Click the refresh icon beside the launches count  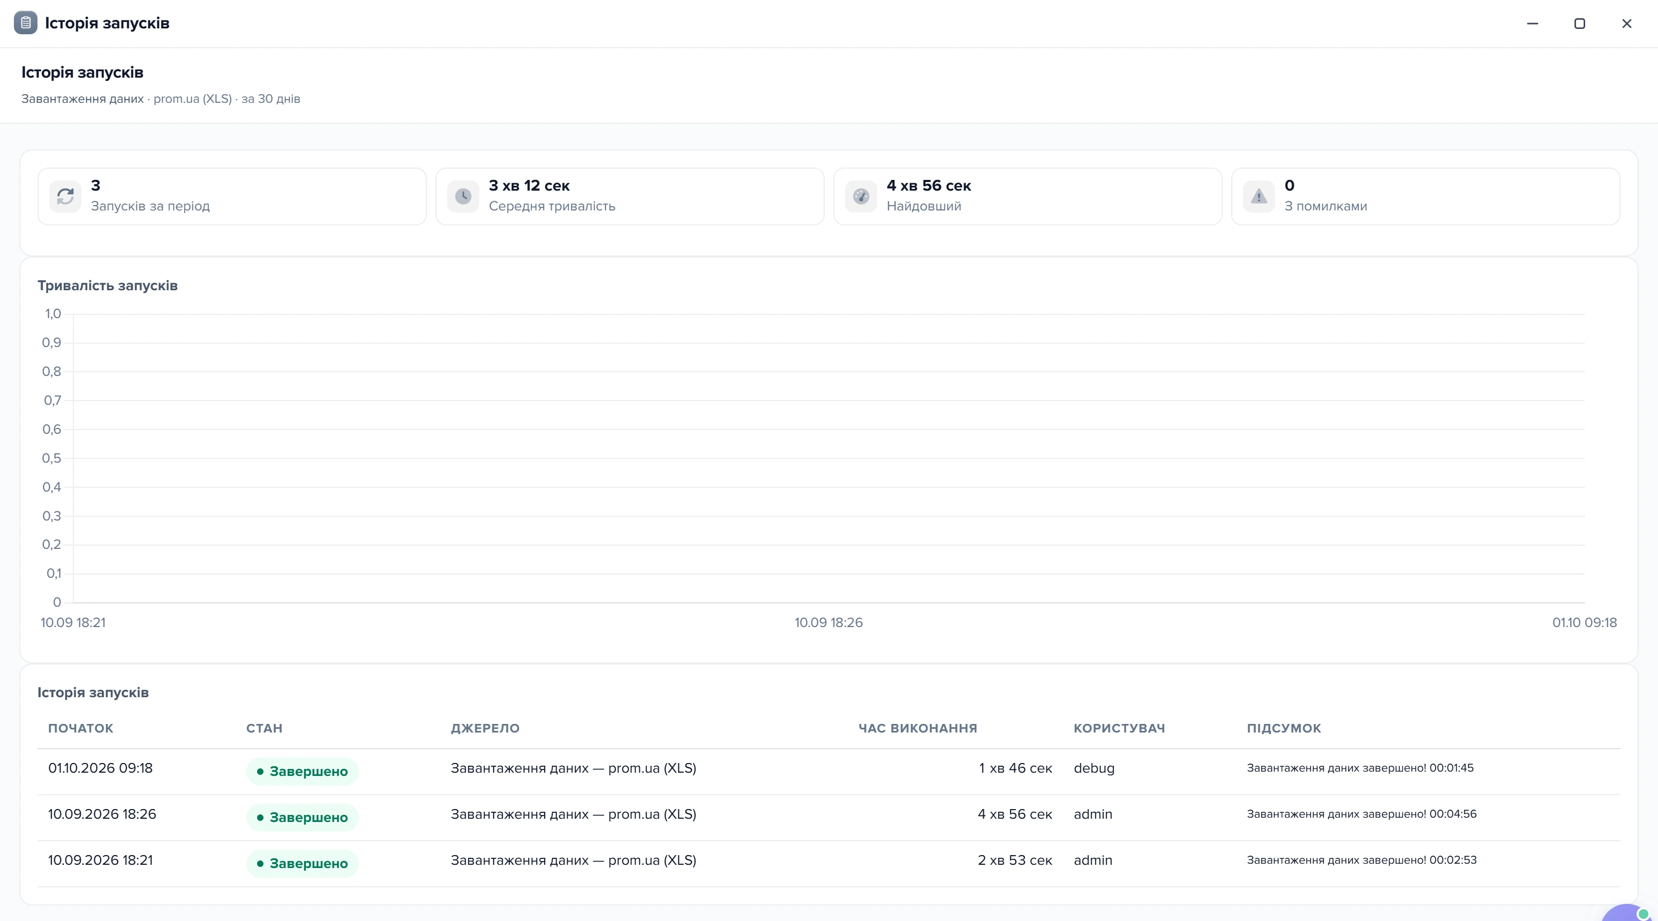pyautogui.click(x=65, y=197)
